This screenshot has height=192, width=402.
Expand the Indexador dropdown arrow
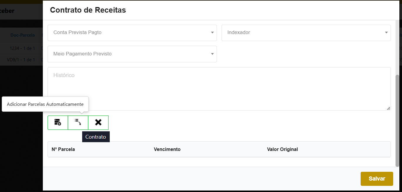[x=386, y=33]
